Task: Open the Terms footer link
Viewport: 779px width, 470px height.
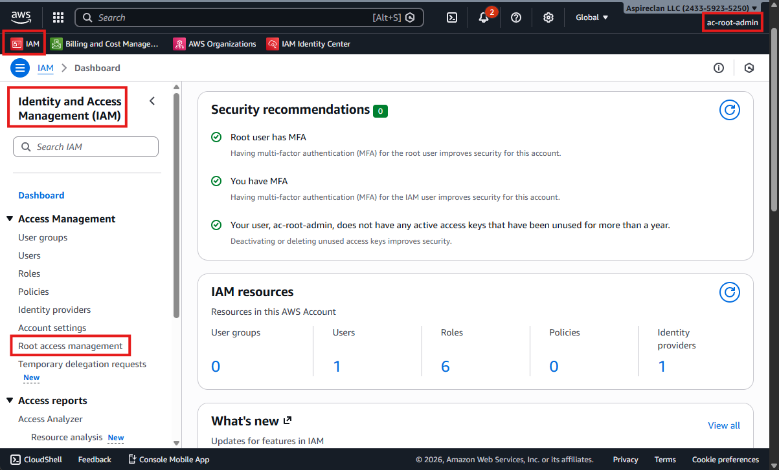Action: [665, 459]
